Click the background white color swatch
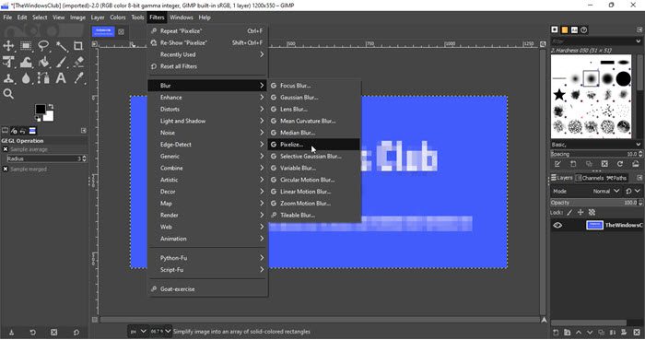 [x=50, y=117]
